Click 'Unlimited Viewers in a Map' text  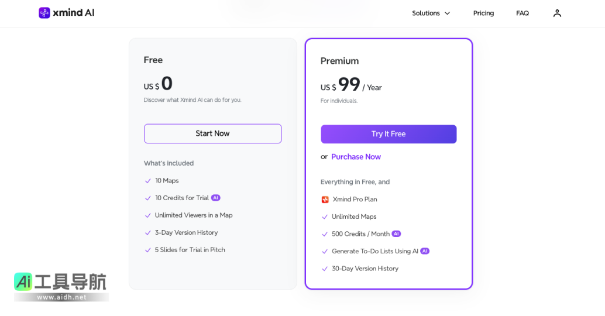[194, 215]
